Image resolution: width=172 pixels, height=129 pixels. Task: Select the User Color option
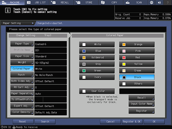click(97, 91)
